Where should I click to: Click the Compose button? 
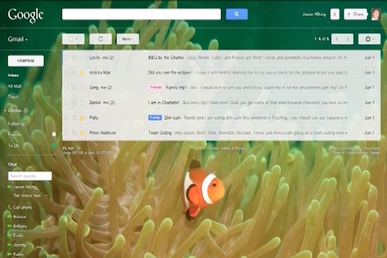(x=26, y=61)
